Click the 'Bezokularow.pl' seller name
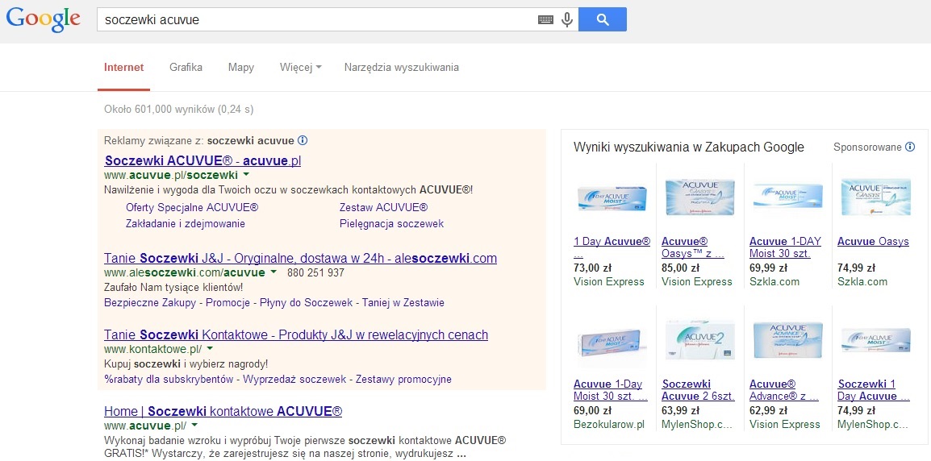This screenshot has width=931, height=461. 608,424
